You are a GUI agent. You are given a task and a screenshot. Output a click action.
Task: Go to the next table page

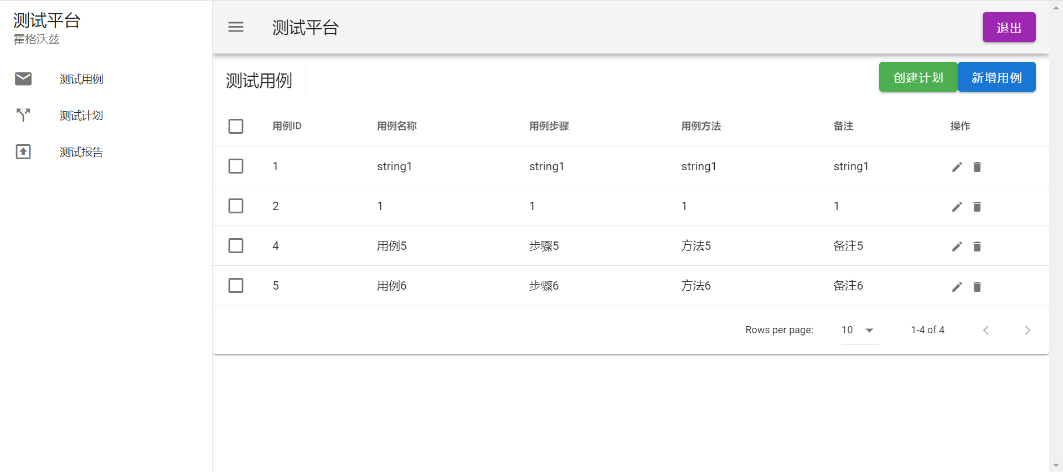pos(1027,330)
